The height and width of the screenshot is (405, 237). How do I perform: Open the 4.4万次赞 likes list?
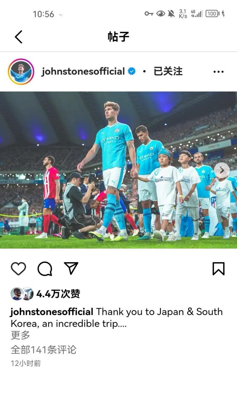point(58,294)
